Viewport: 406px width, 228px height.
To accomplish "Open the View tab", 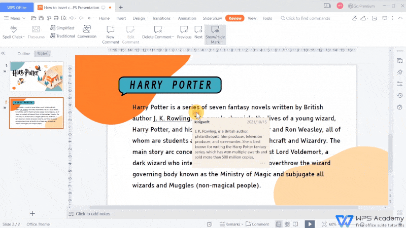I will [252, 18].
